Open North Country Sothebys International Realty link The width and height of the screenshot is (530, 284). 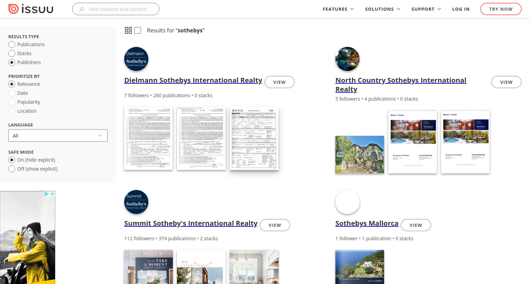point(401,85)
